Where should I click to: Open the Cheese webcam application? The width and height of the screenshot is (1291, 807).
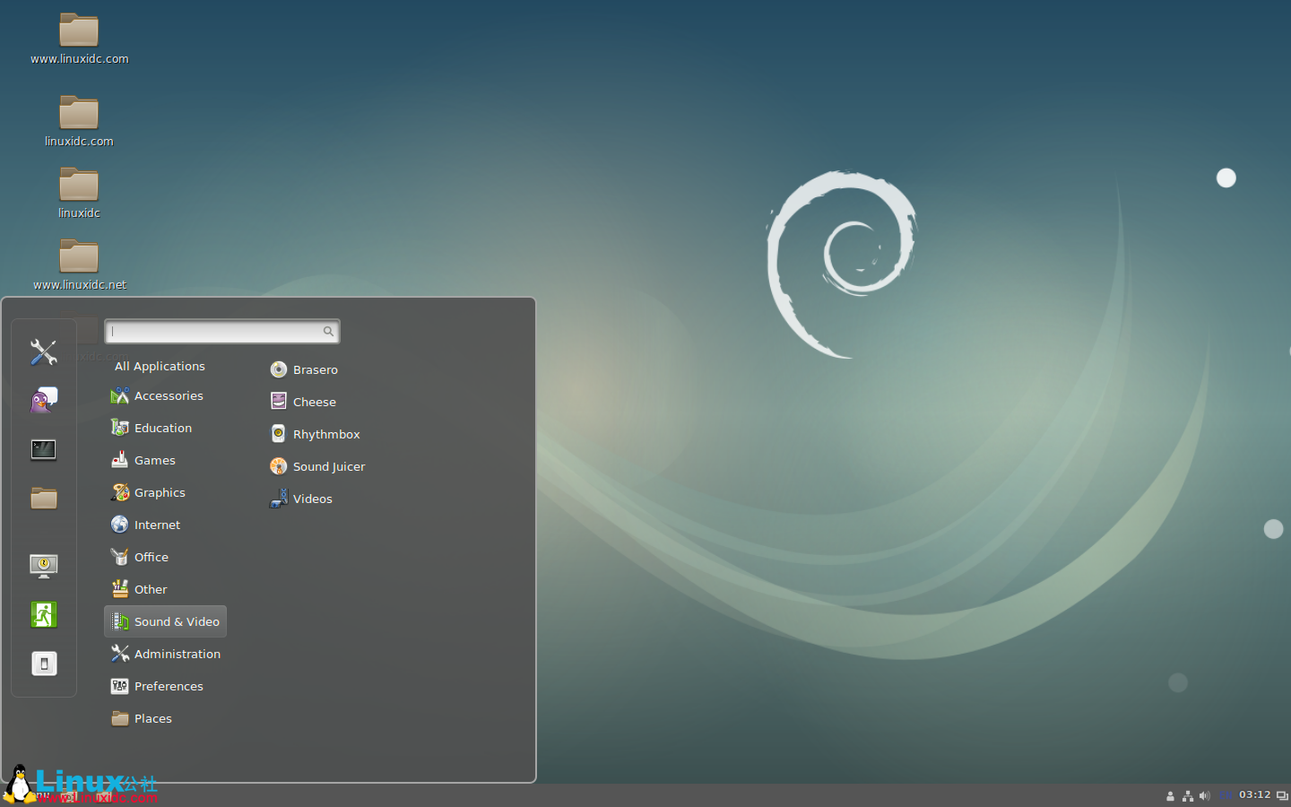coord(315,401)
